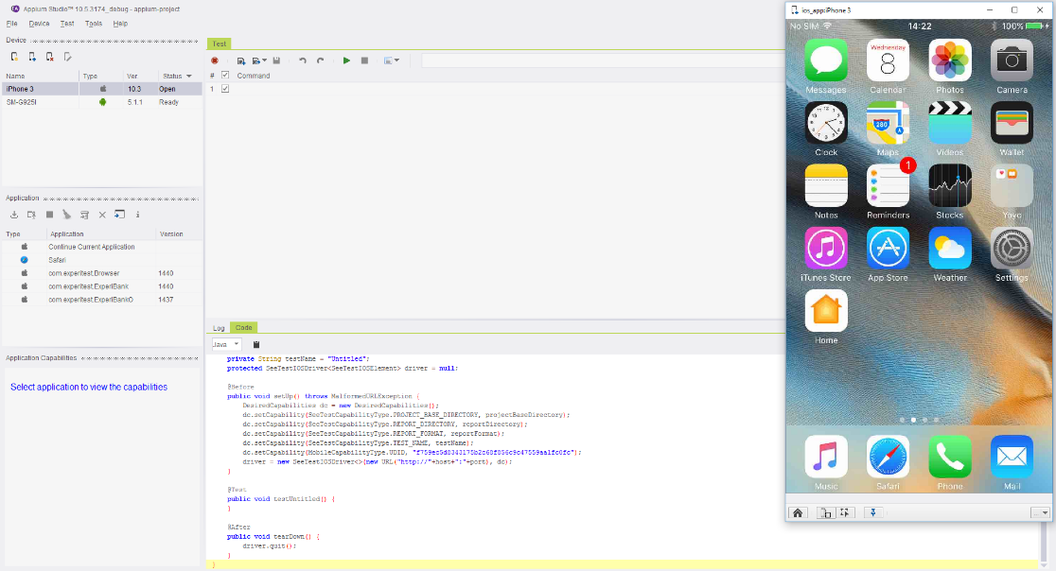Click the blue pin icon in device window

click(x=873, y=512)
